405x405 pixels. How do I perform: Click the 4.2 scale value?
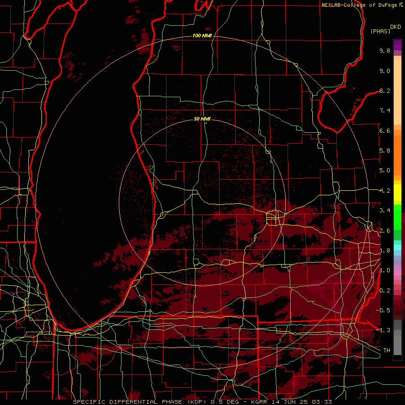tap(385, 191)
